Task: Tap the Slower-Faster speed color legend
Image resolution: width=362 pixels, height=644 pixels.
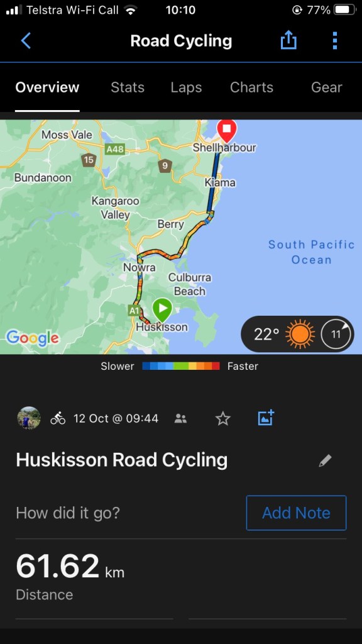Action: (x=180, y=366)
